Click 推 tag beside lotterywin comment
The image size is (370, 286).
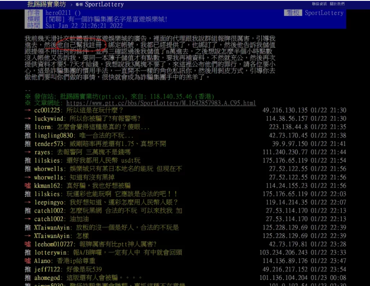coord(28,252)
